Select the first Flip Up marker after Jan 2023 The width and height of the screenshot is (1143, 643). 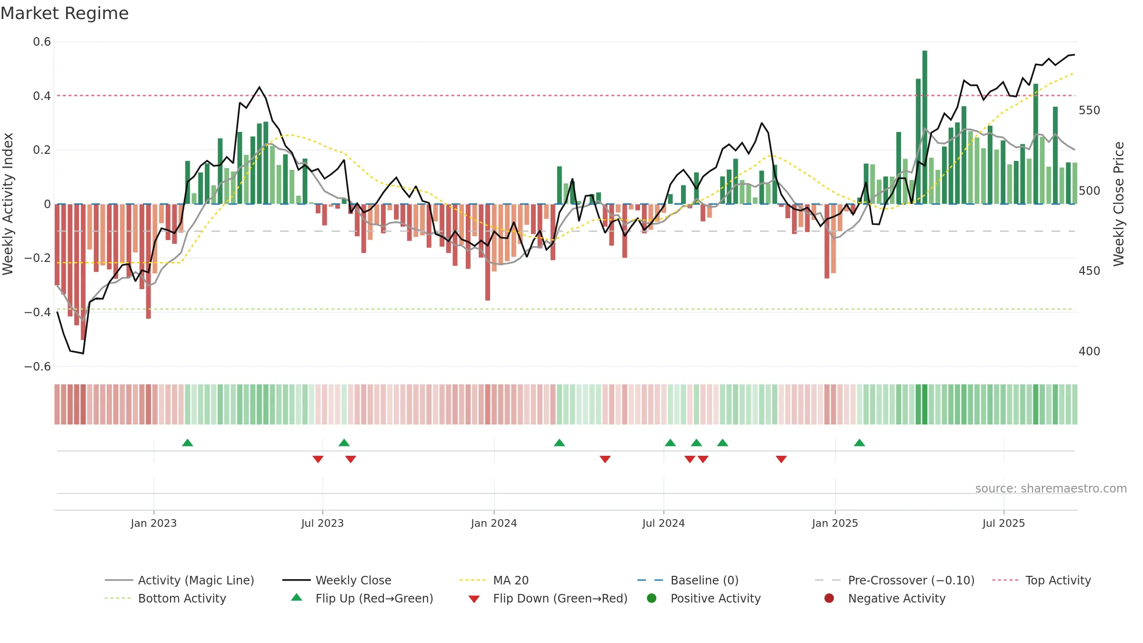pos(188,443)
